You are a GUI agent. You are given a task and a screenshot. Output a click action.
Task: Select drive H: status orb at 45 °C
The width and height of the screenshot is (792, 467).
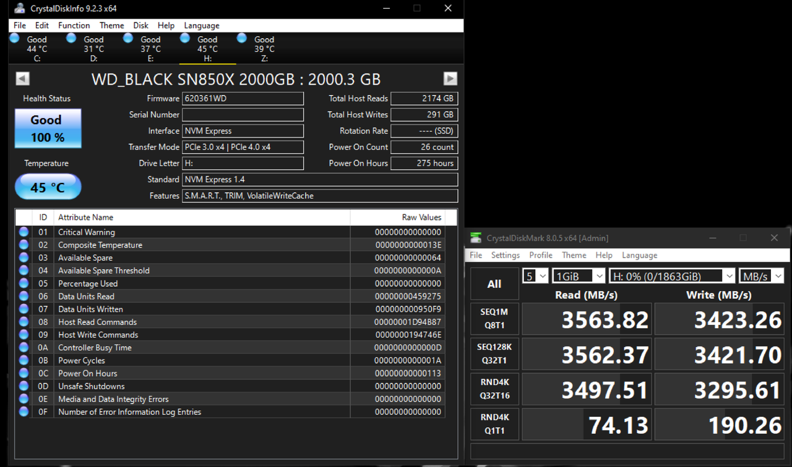tap(184, 38)
